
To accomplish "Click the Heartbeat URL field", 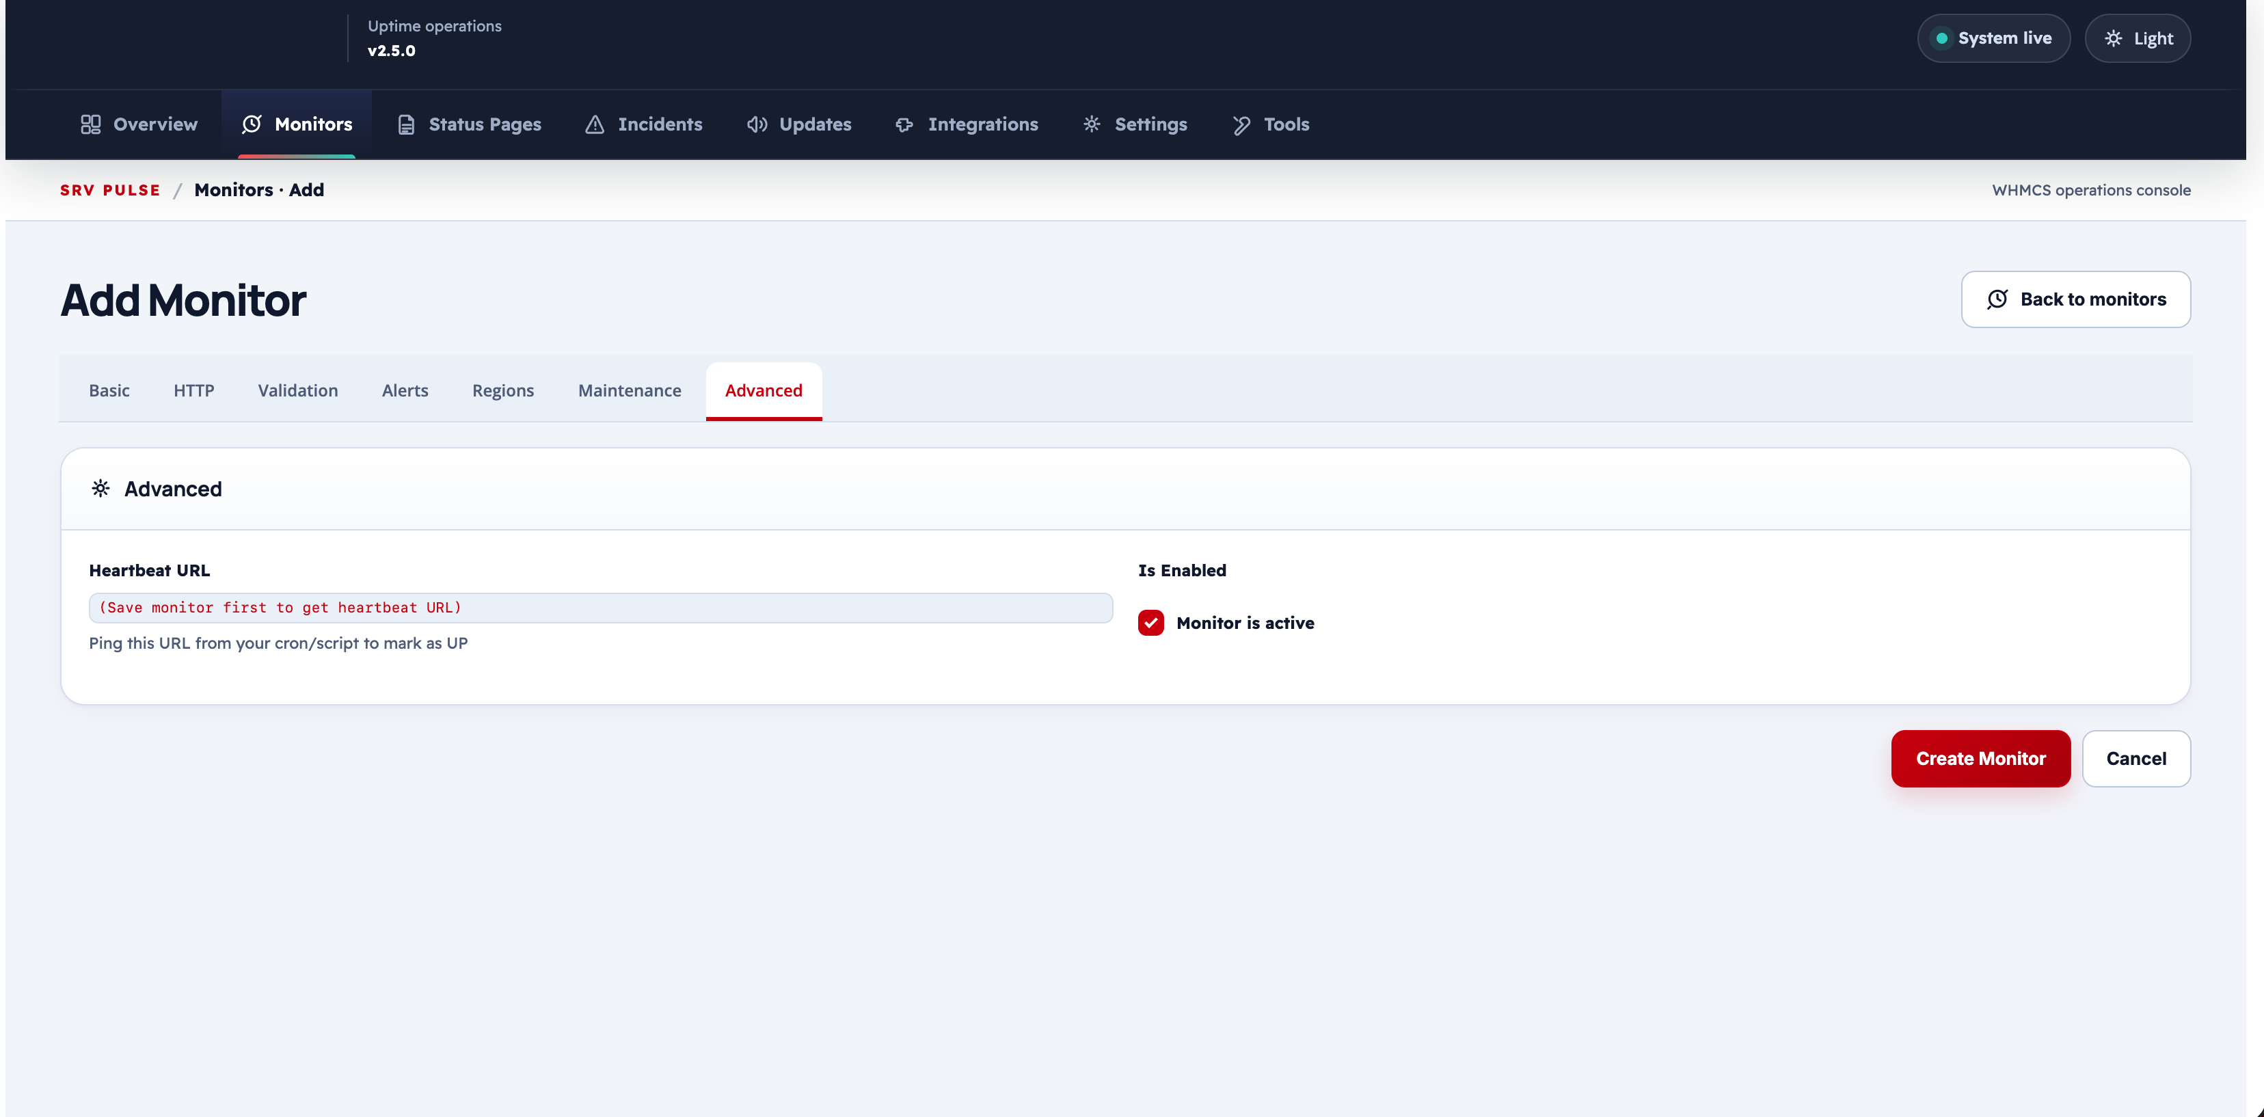I will 600,607.
